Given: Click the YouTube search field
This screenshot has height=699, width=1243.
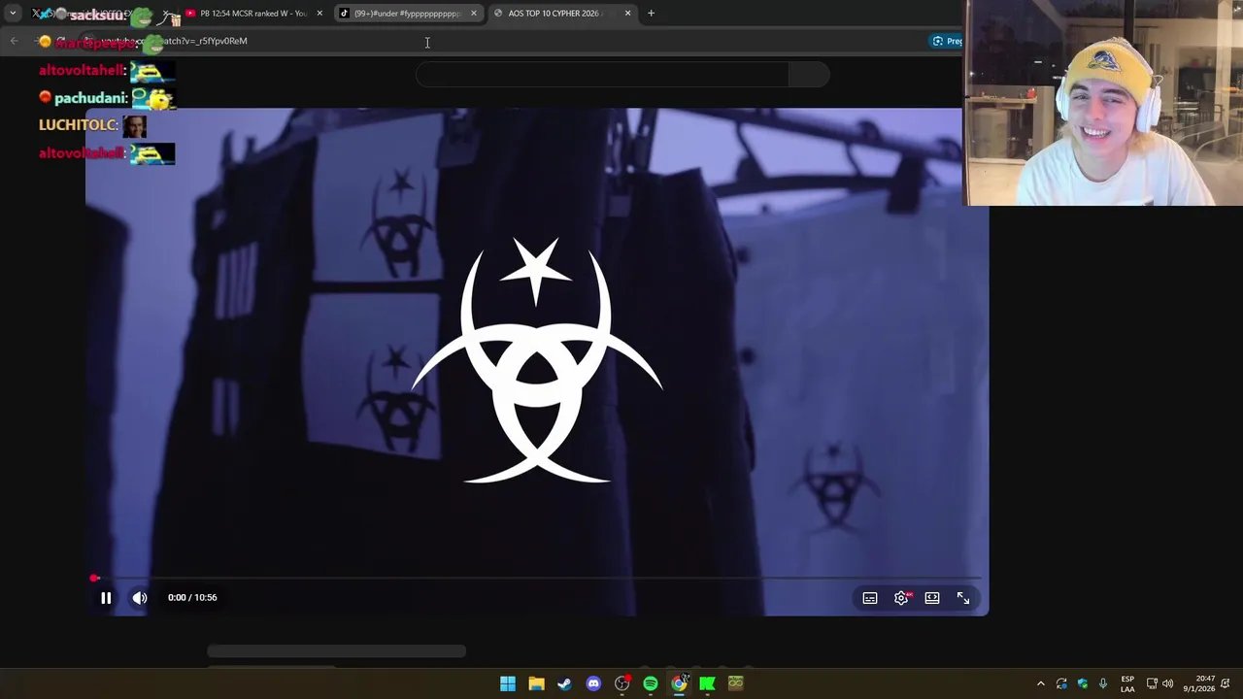Looking at the screenshot, I should [602, 75].
